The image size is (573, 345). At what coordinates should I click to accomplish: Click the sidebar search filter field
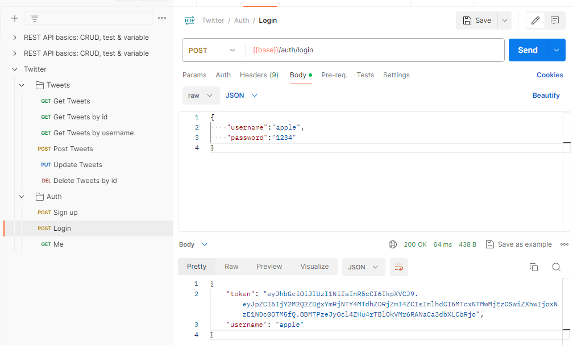pos(88,18)
